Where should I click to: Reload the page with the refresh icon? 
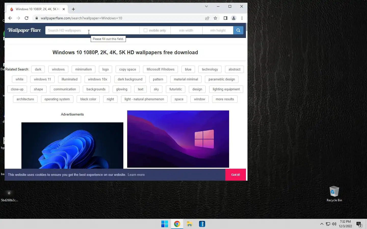27,18
